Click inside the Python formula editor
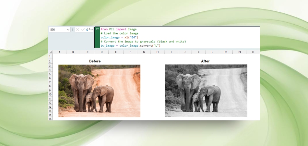The width and height of the screenshot is (308, 146). (180, 37)
